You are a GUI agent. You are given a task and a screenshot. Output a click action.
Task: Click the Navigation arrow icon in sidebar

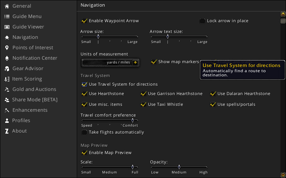pyautogui.click(x=7, y=37)
